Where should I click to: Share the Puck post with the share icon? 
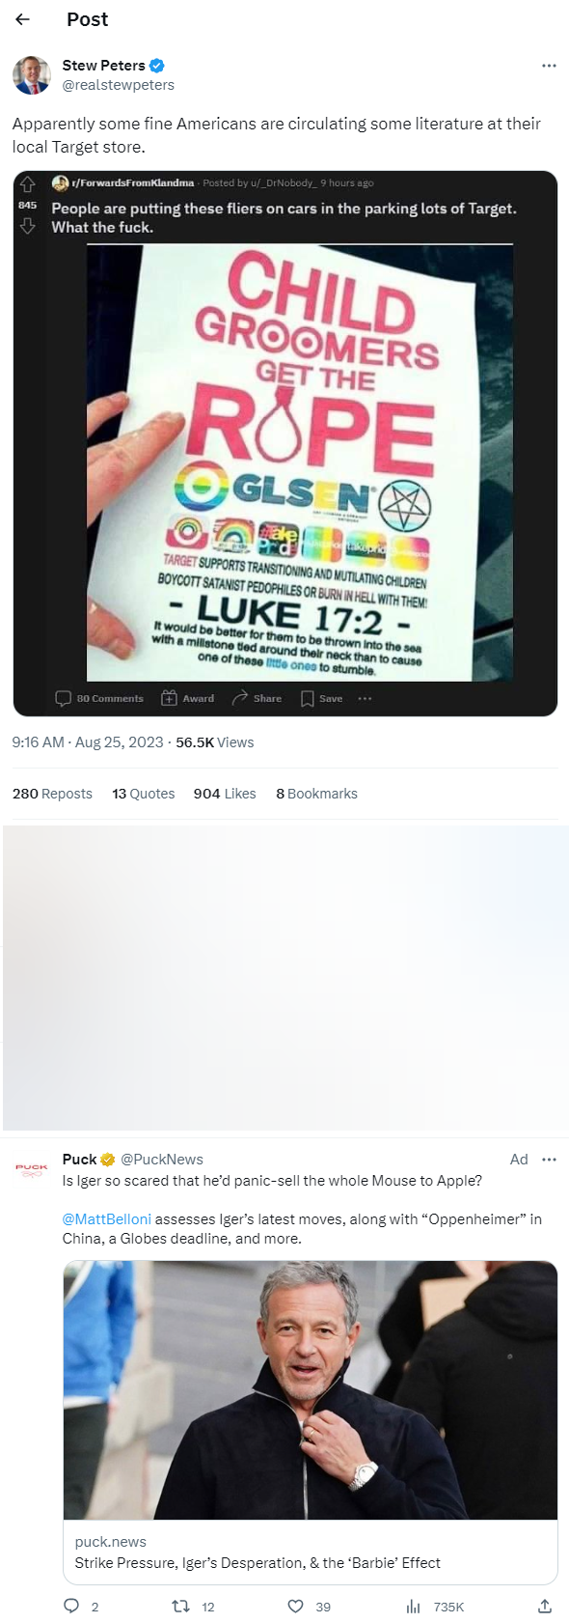click(x=545, y=1607)
